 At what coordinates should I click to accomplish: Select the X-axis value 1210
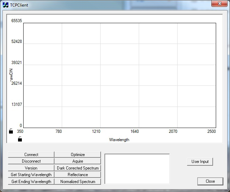pyautogui.click(x=96, y=131)
